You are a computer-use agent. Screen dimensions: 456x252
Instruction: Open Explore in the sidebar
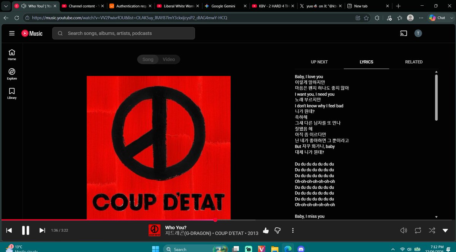tap(12, 74)
